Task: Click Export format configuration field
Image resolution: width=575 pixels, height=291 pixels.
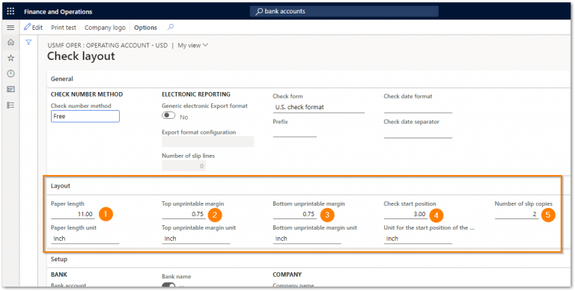Action: tap(208, 142)
